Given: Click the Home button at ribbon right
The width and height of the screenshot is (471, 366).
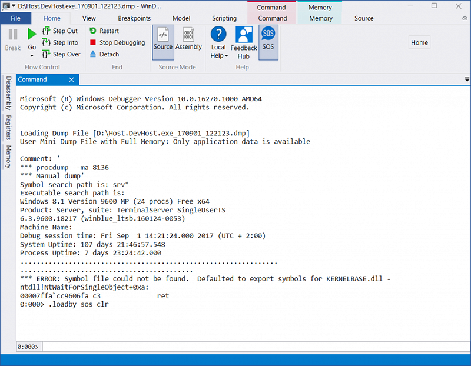Looking at the screenshot, I should pyautogui.click(x=419, y=42).
